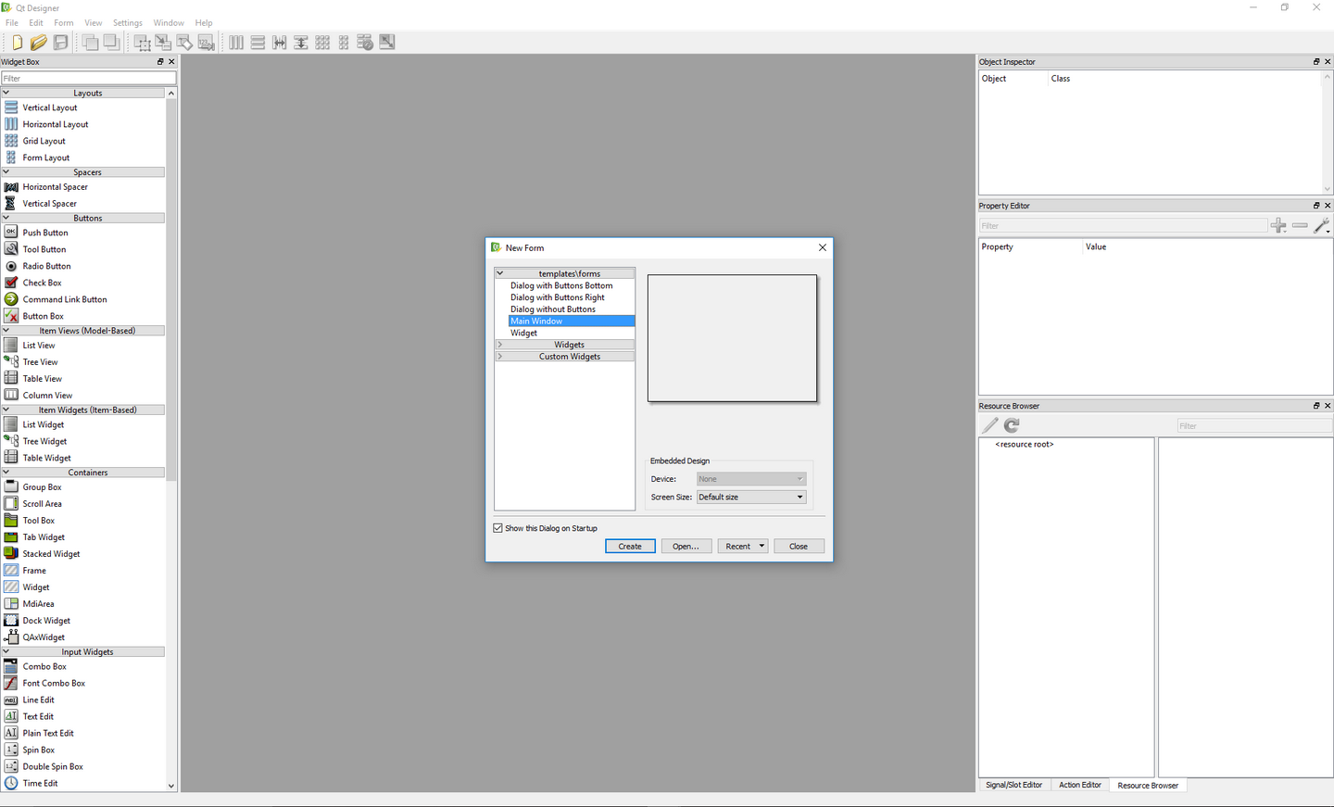This screenshot has height=807, width=1334.
Task: Select the Radio Button entry in Widget Box
Action: 48,266
